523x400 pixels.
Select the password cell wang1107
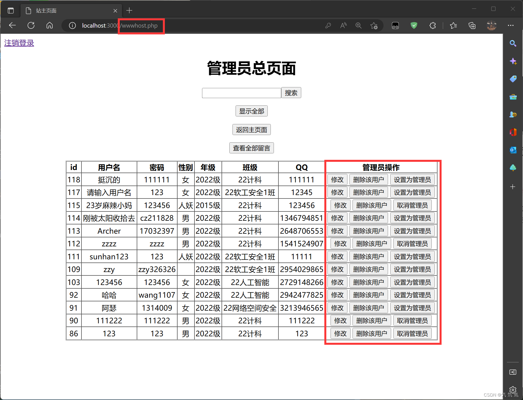(x=157, y=295)
